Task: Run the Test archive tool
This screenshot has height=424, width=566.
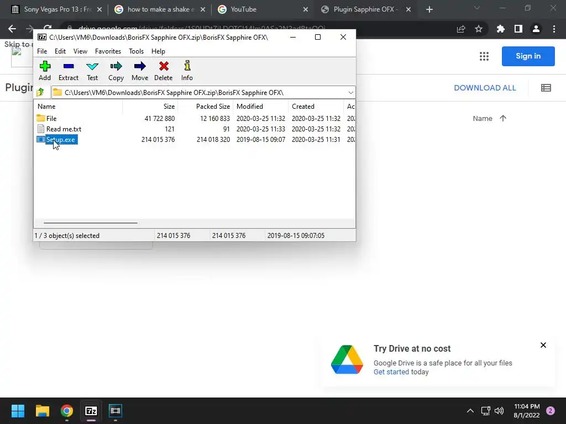Action: pos(92,71)
